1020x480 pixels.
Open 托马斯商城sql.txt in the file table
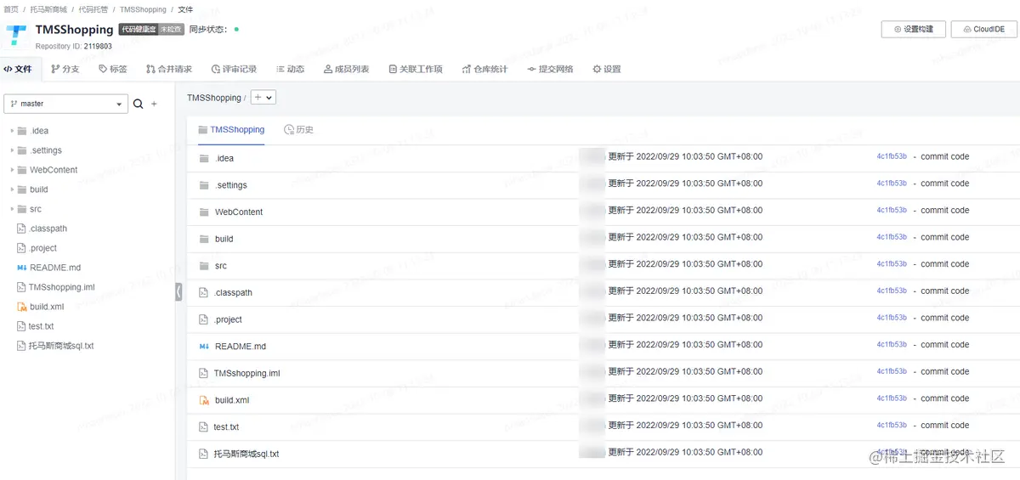[x=246, y=455]
